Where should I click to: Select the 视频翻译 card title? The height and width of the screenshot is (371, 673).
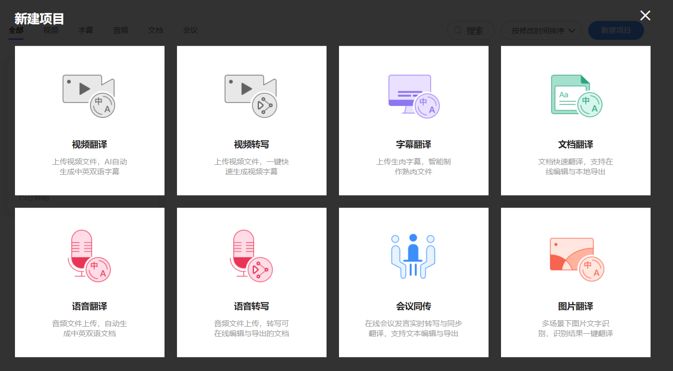coord(90,144)
